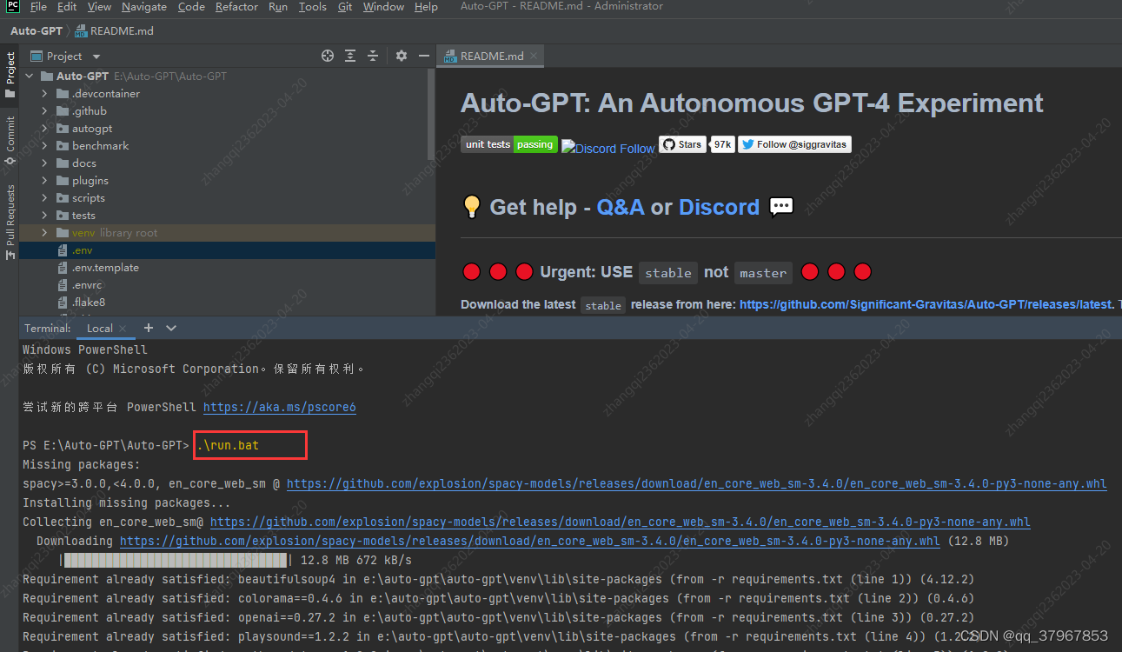Image resolution: width=1122 pixels, height=652 pixels.
Task: Open the File menu
Action: pos(38,7)
